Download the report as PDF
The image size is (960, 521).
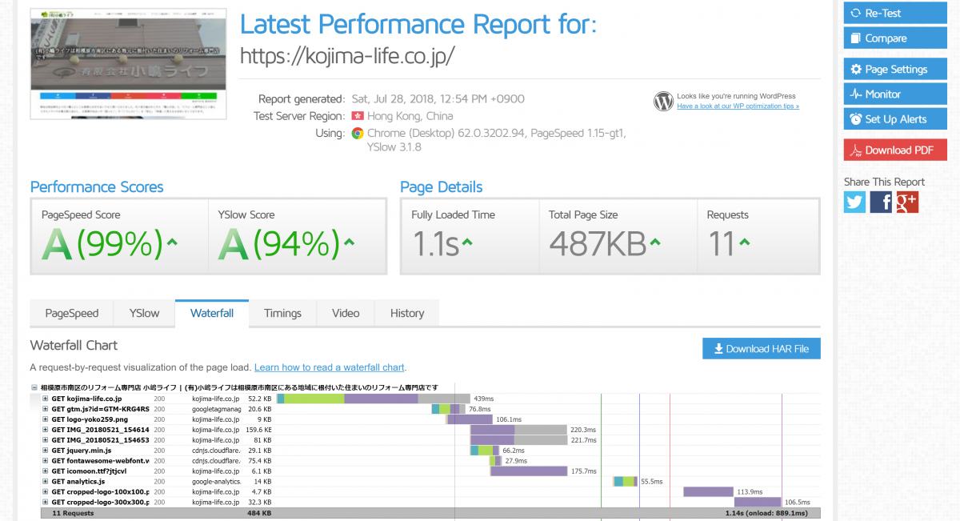(895, 150)
